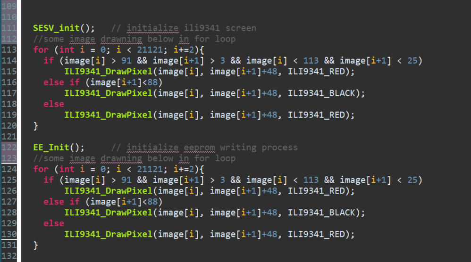This screenshot has height=262, width=471.
Task: Click misspelled 'drawning' on line 112
Action: (x=121, y=39)
